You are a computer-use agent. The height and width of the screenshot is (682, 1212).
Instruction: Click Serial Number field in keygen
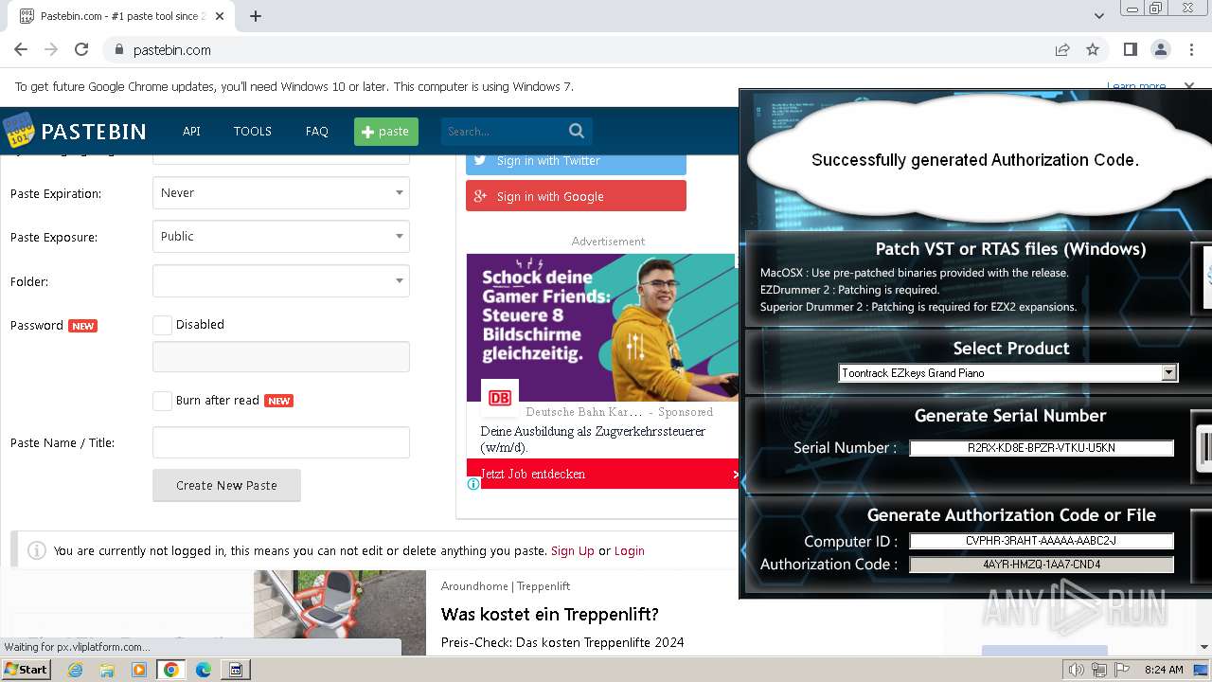(1042, 448)
